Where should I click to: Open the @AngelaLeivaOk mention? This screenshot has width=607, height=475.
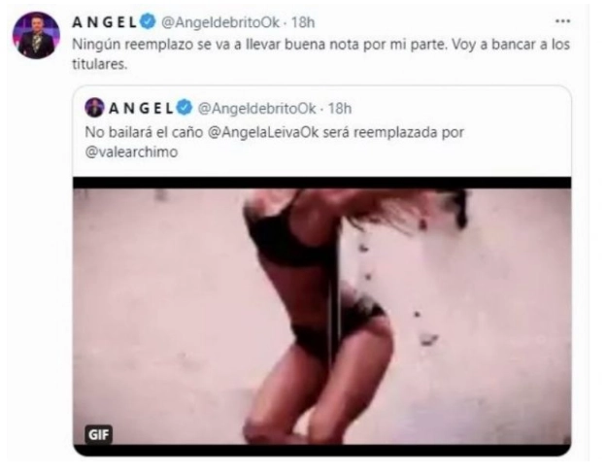tap(263, 132)
